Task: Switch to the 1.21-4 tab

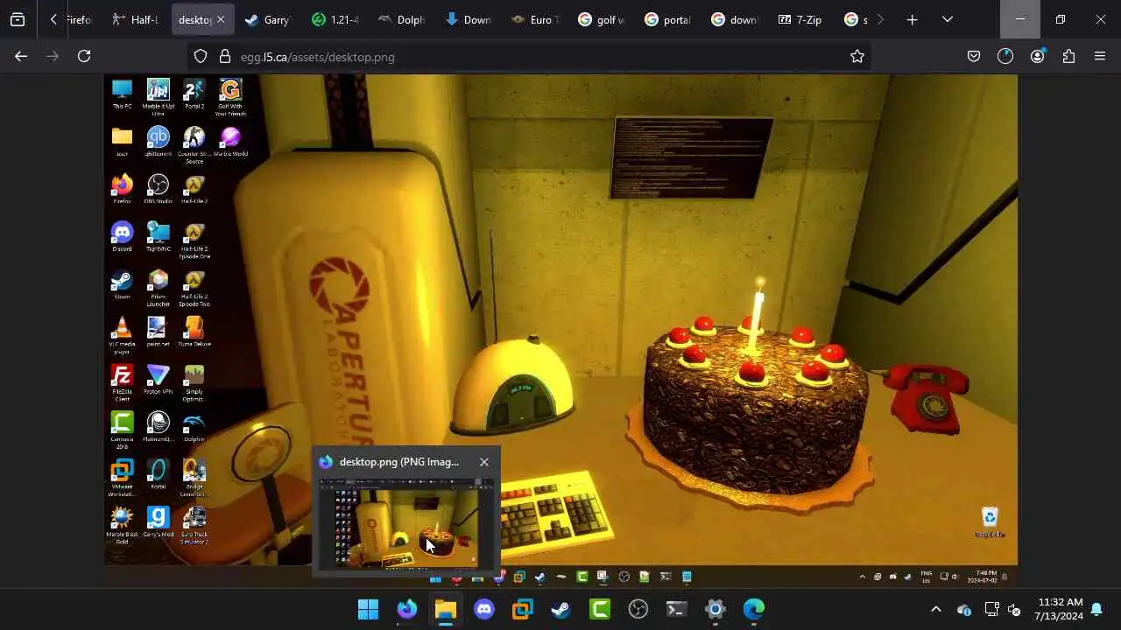Action: tap(335, 19)
